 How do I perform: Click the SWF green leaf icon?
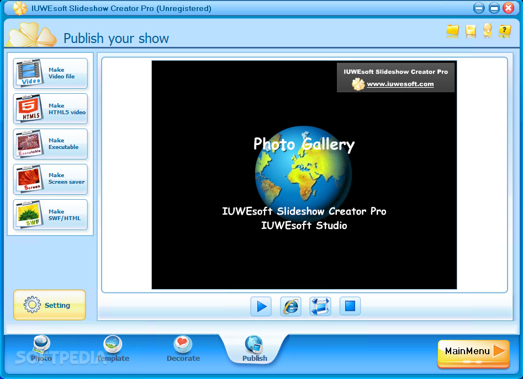[x=30, y=214]
